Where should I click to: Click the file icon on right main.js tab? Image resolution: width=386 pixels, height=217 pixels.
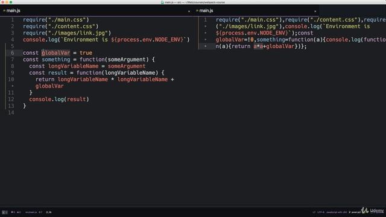197,11
